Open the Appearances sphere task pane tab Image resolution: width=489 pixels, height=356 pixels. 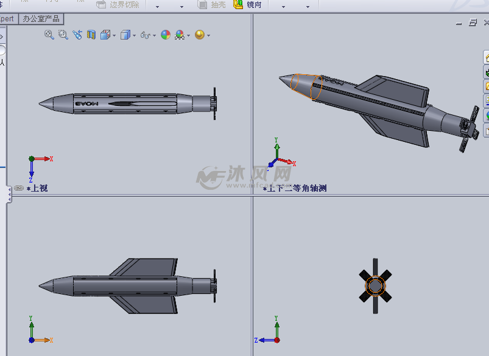[486, 116]
